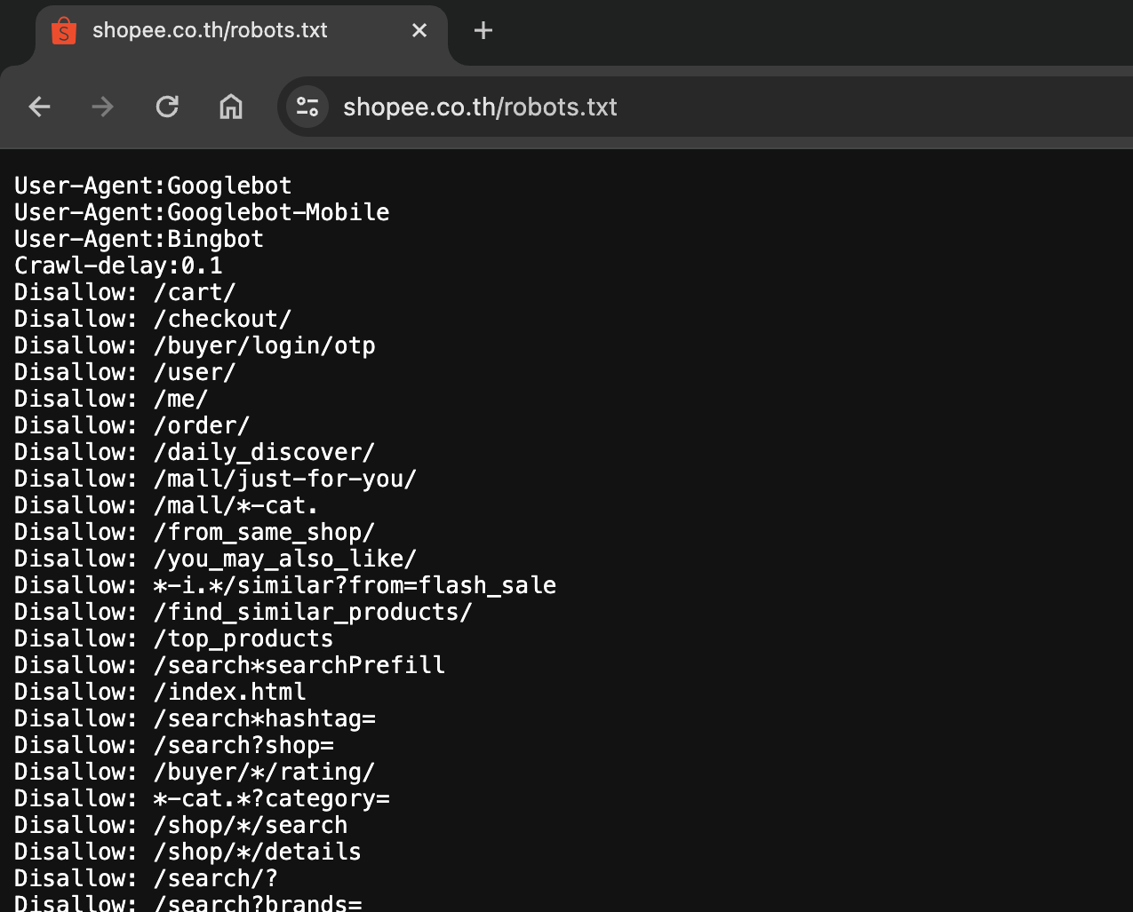Click the Disallow: /index.html line
This screenshot has width=1133, height=912.
160,692
